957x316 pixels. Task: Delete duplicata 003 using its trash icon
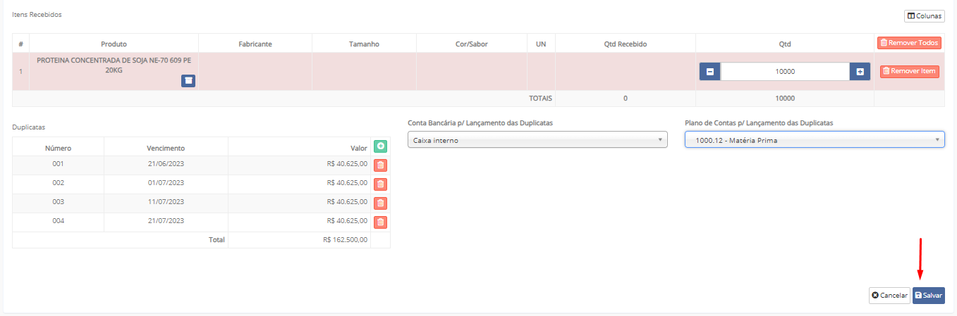coord(381,203)
